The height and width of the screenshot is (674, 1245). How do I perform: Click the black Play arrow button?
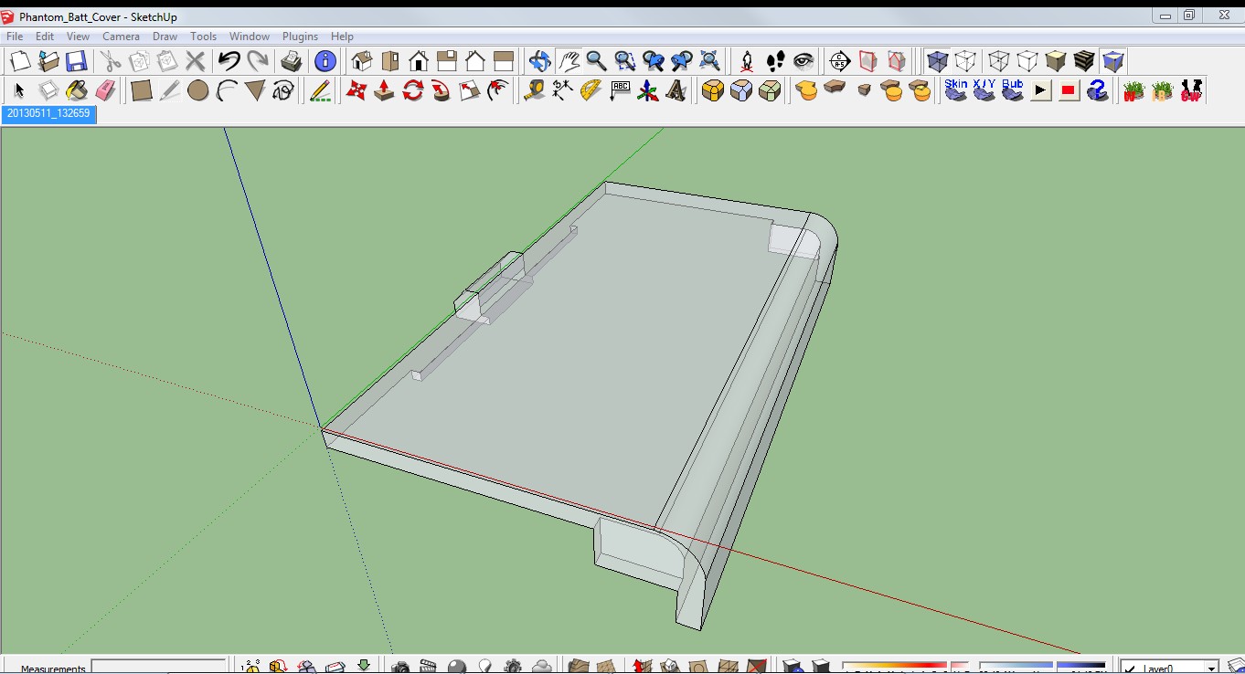pyautogui.click(x=1041, y=90)
